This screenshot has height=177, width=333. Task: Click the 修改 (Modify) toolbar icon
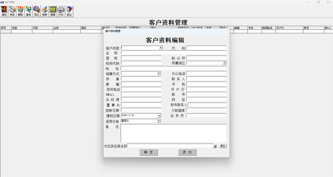12,11
